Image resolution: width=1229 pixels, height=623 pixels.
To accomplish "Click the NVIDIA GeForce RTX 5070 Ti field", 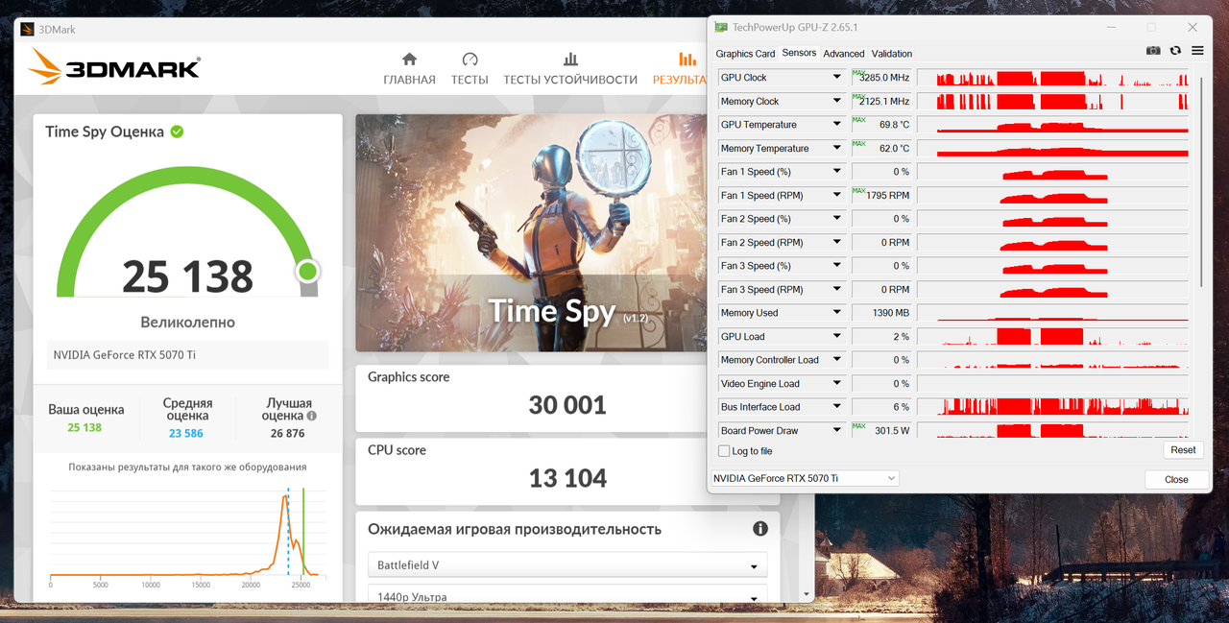I will [x=187, y=354].
